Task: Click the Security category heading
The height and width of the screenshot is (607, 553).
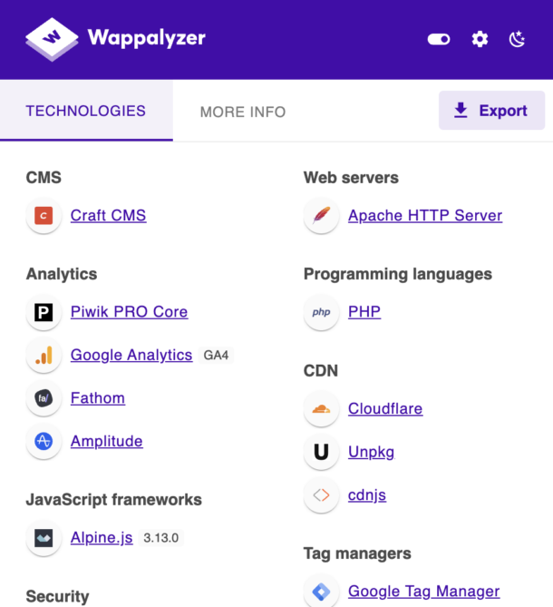Action: [x=57, y=596]
